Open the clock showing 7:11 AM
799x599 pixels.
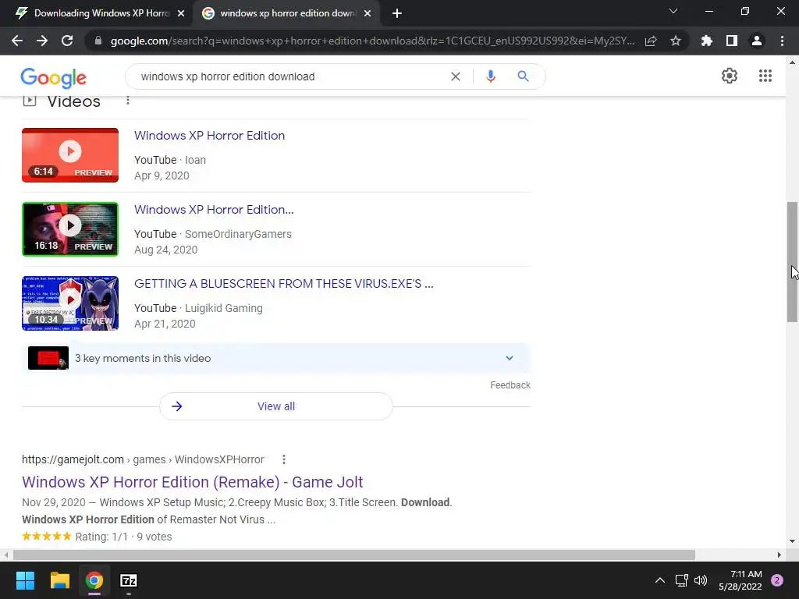point(740,580)
